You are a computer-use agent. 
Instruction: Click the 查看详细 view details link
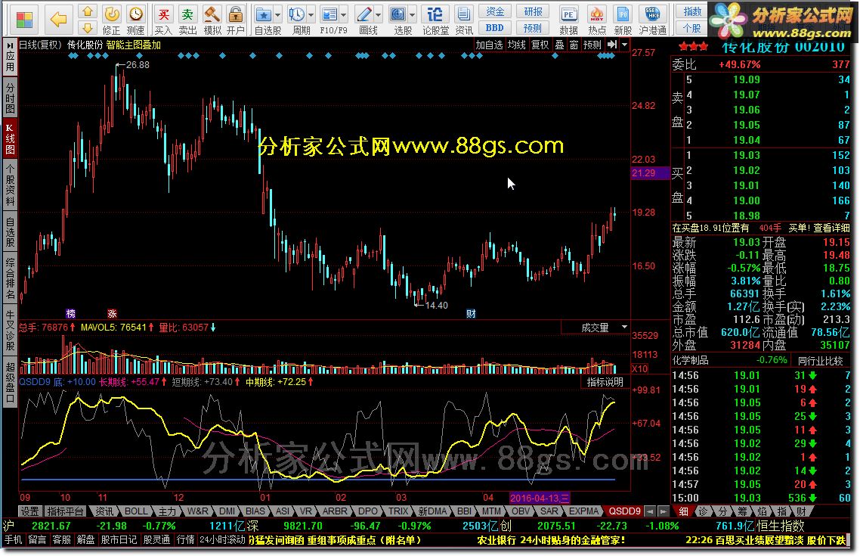(x=831, y=228)
